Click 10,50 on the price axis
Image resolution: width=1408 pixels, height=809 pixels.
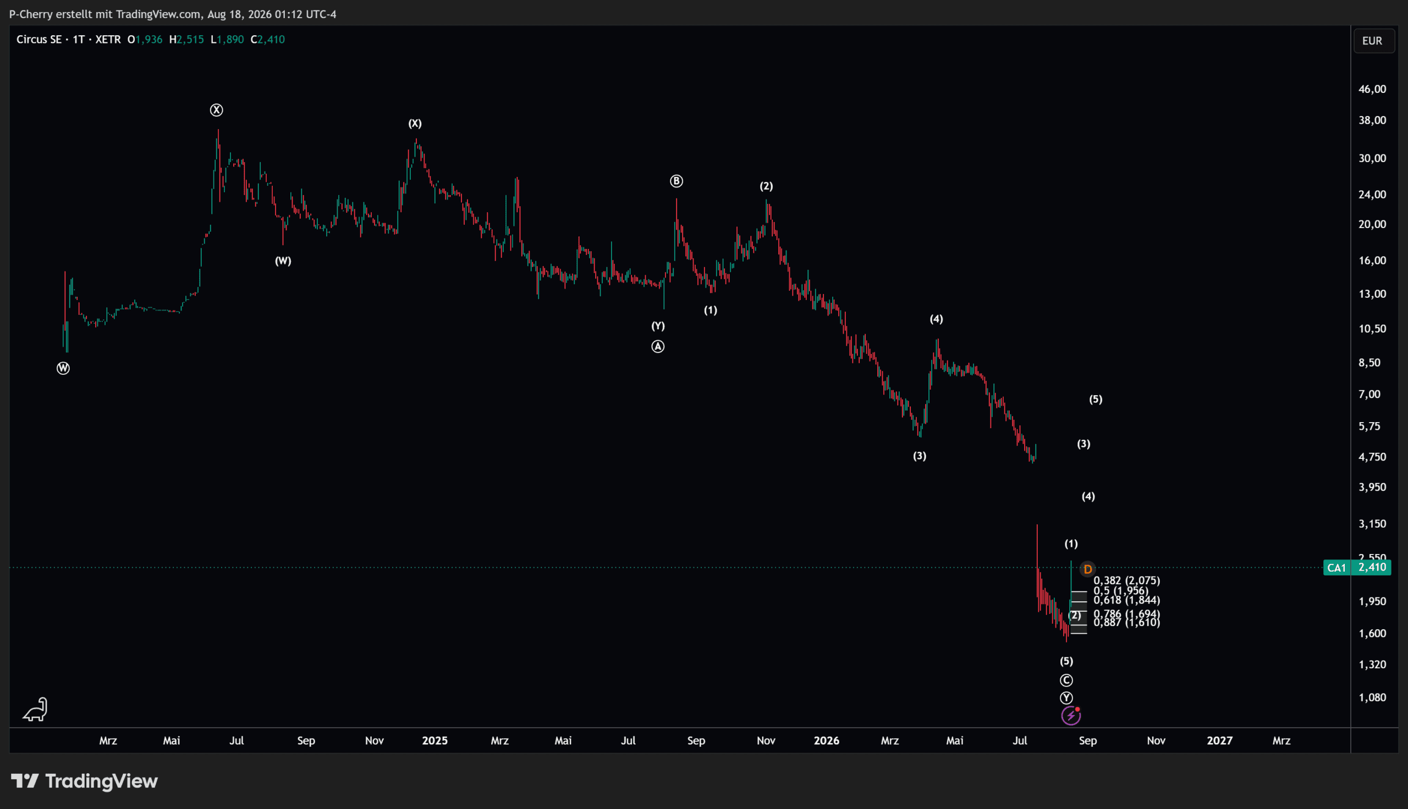click(1372, 329)
